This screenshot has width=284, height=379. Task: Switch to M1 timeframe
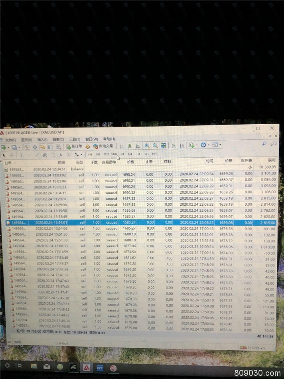click(x=90, y=155)
